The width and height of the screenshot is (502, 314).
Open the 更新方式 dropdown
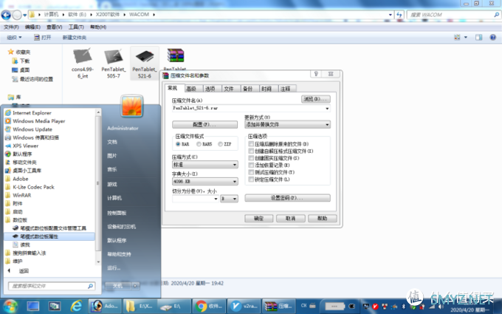(287, 124)
